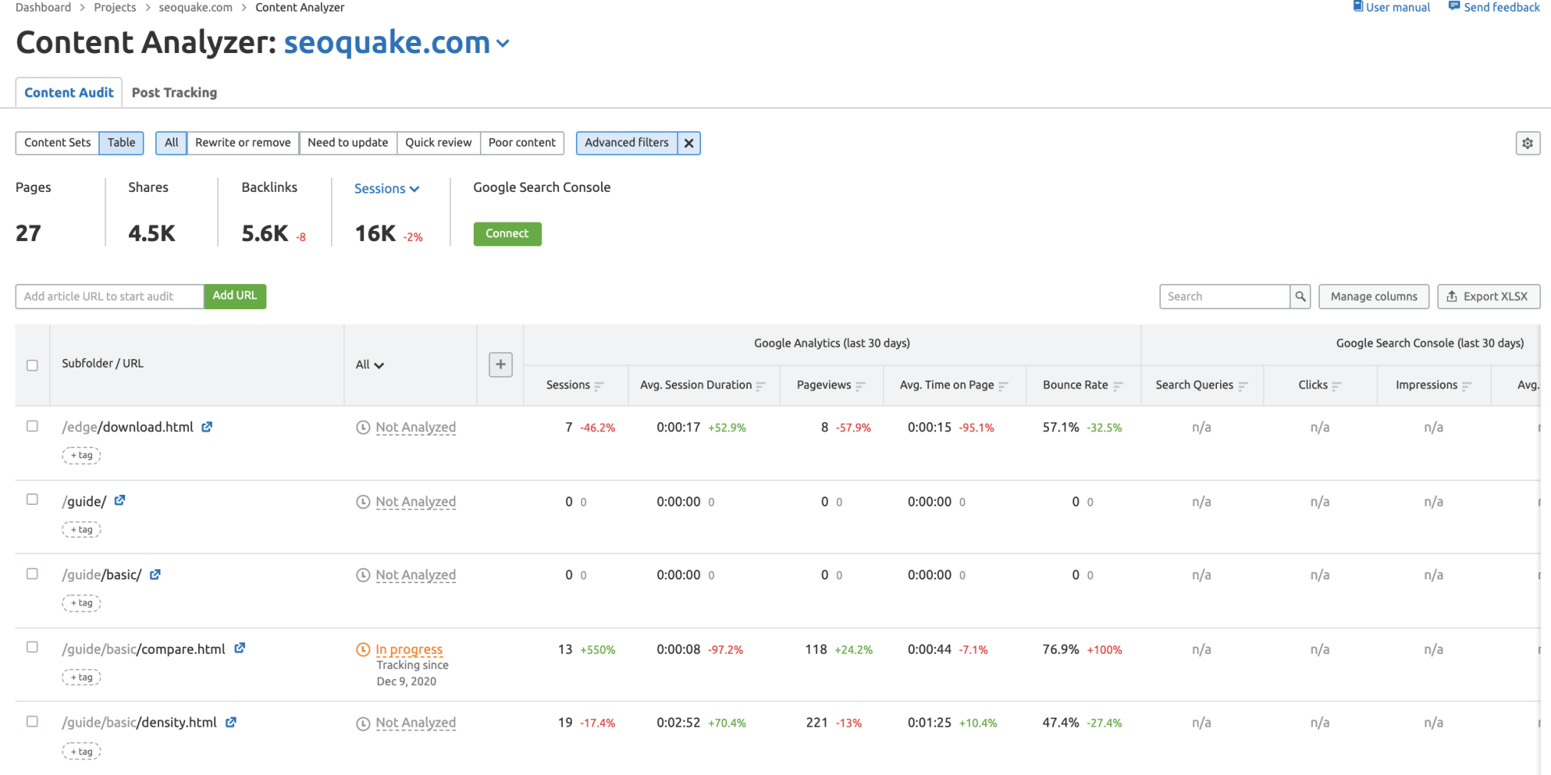The height and width of the screenshot is (775, 1551).
Task: Click Export XLSX button
Action: 1488,296
